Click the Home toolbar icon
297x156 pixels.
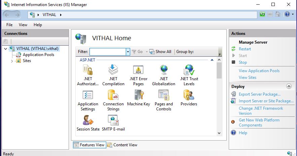(x=278, y=14)
